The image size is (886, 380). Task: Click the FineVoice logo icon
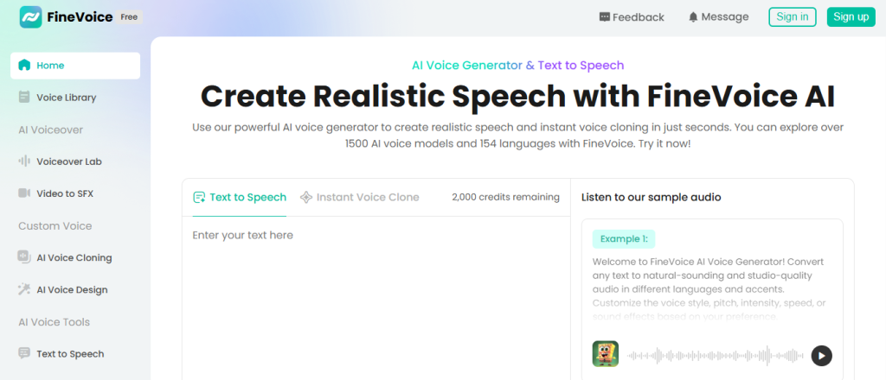coord(30,17)
